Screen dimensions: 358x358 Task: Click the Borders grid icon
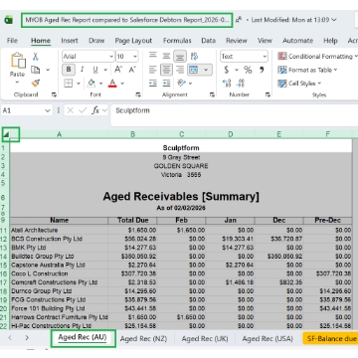point(69,84)
